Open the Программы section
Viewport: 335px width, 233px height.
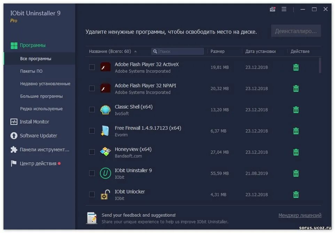click(32, 46)
